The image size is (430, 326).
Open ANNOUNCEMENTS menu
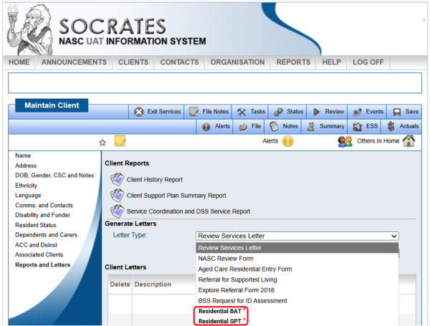pyautogui.click(x=74, y=62)
